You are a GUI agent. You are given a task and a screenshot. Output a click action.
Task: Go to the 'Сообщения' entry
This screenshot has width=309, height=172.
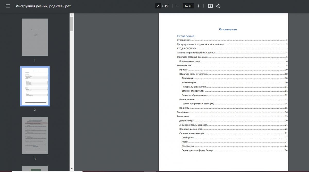234,138
